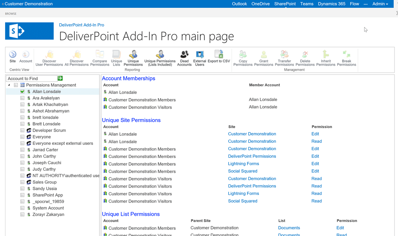The height and width of the screenshot is (236, 398).
Task: Check the Ashot Abrahamyan checkbox
Action: coord(22,111)
